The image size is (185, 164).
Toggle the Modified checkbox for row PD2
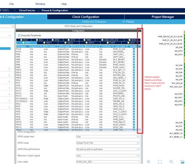pyautogui.click(x=134, y=104)
